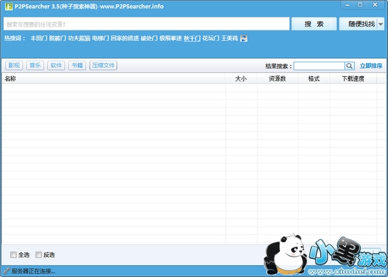The image size is (388, 277).
Task: Select hot word 秋千门
Action: 192,38
